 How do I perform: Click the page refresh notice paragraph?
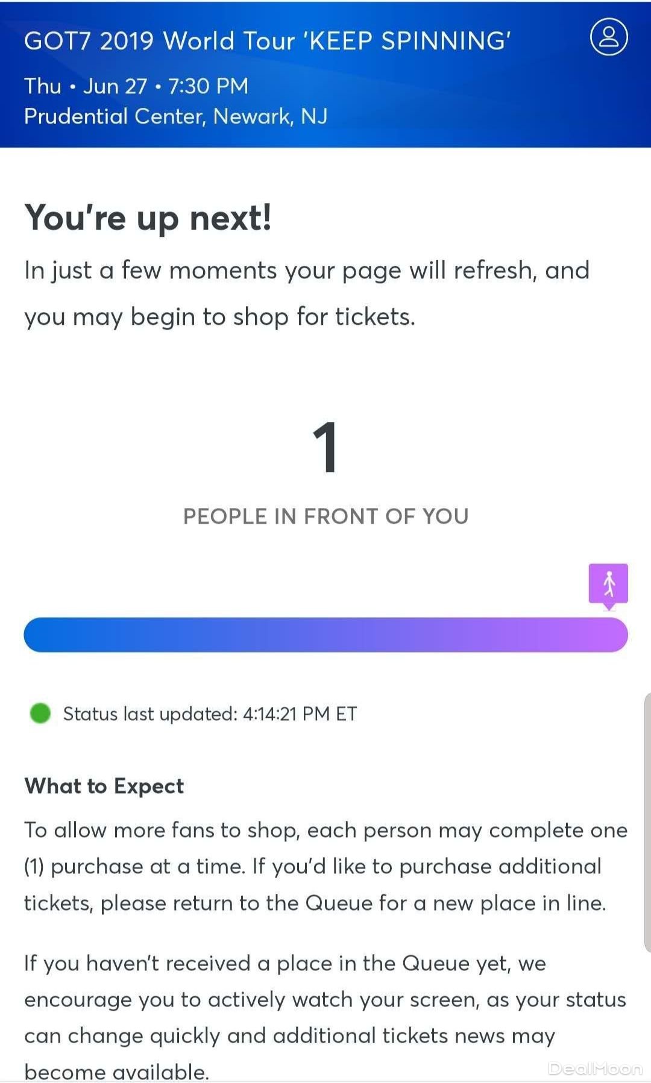coord(306,294)
